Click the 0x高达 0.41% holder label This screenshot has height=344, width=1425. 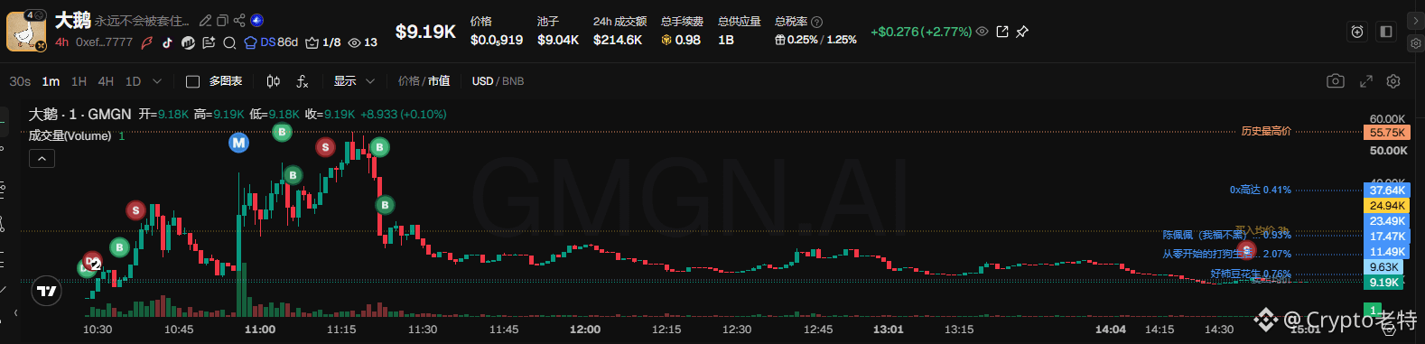tap(1260, 190)
